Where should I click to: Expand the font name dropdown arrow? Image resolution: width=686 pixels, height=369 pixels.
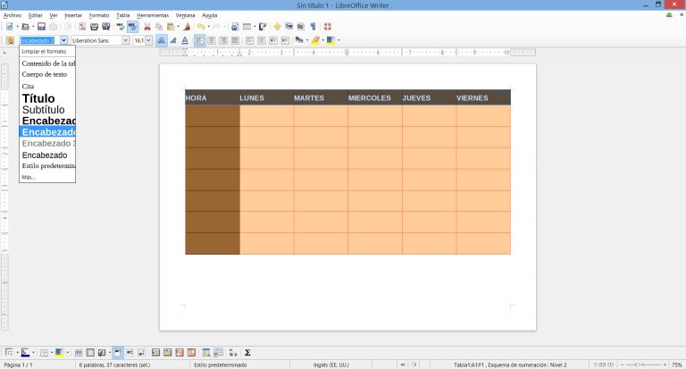[x=126, y=40]
